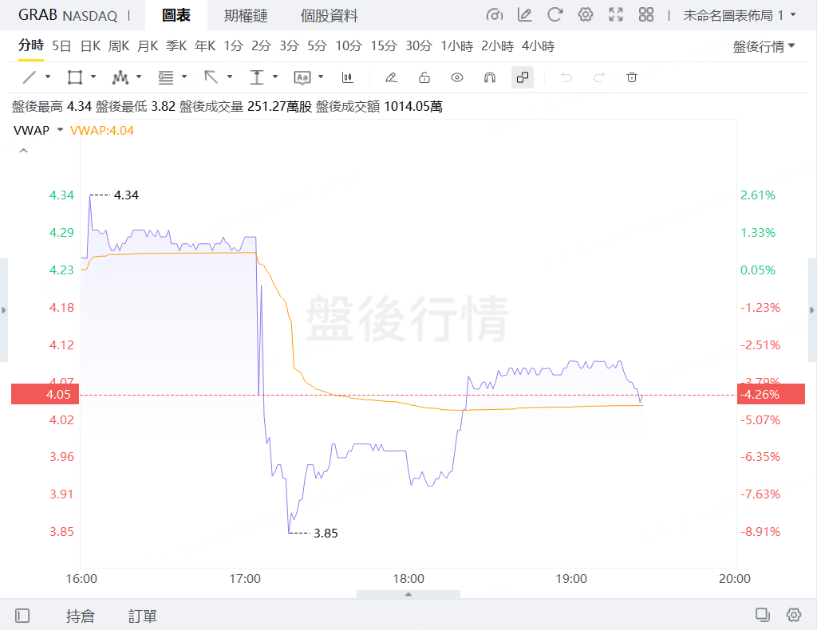The width and height of the screenshot is (817, 630).
Task: Select the 1小時 interval
Action: [x=457, y=46]
